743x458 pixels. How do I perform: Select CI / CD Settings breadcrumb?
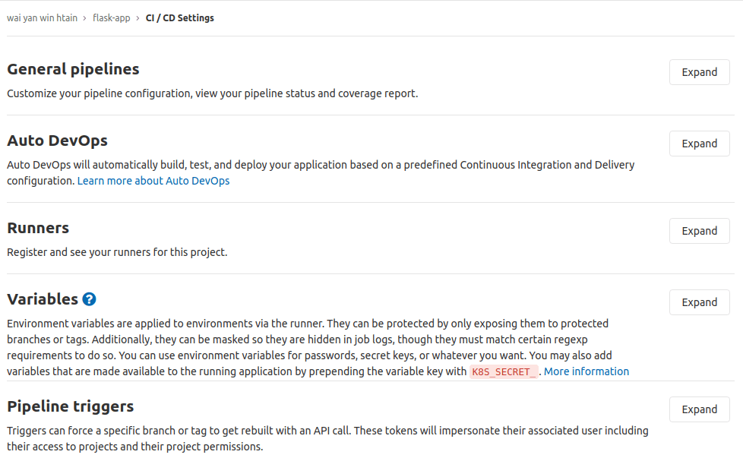click(x=179, y=18)
